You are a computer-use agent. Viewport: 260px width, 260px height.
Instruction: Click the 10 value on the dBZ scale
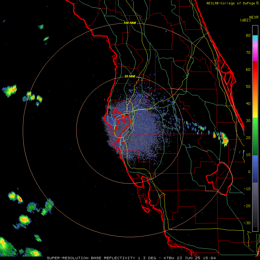(x=248, y=155)
